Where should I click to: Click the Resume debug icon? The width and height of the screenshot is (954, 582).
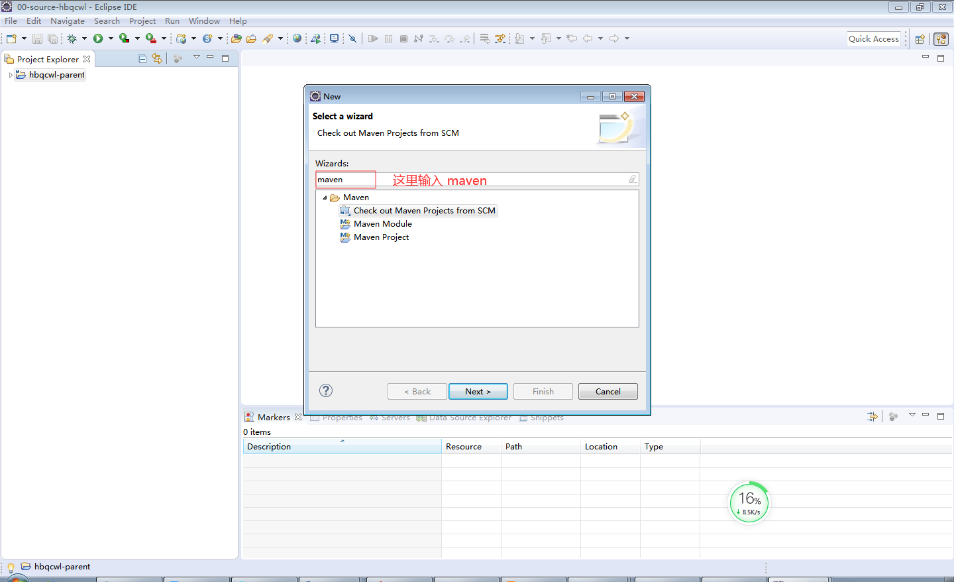[x=373, y=38]
